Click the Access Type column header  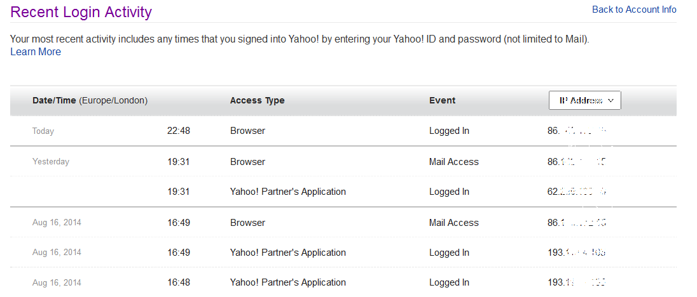(257, 100)
